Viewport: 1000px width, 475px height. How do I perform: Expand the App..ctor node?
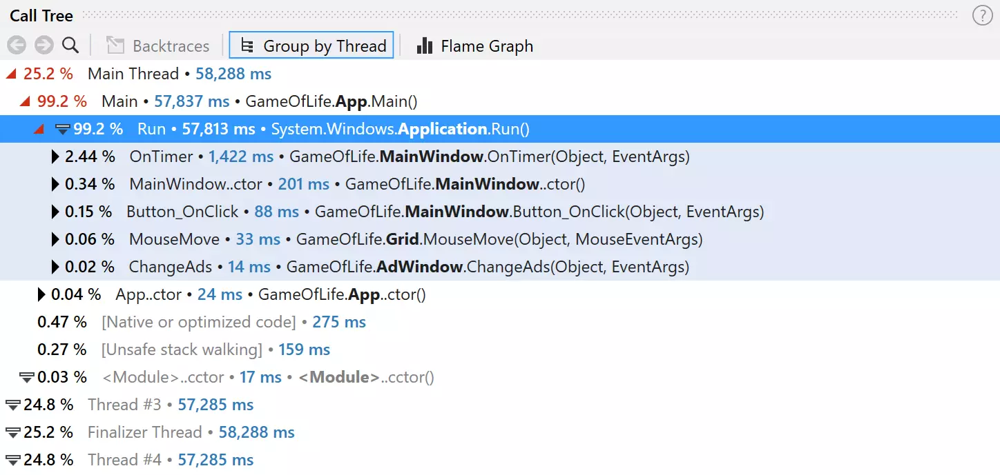pos(41,294)
